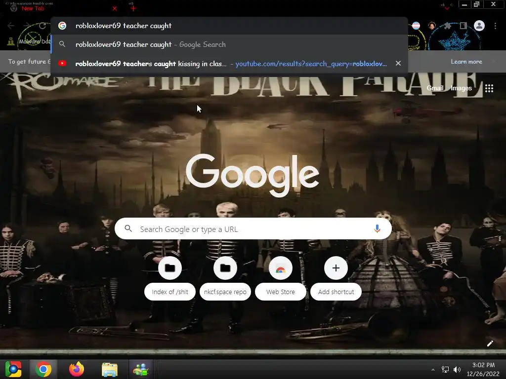The width and height of the screenshot is (506, 379).
Task: Open the volume speaker tray icon
Action: coord(457,369)
